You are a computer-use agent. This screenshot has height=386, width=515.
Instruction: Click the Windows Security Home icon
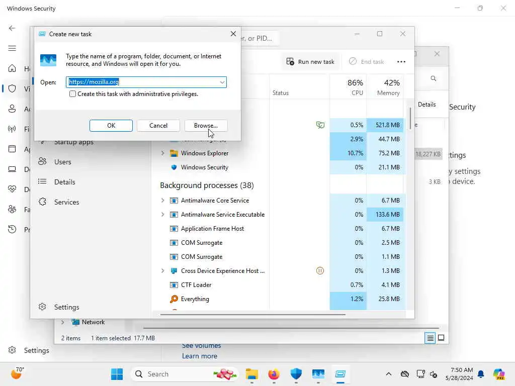coord(12,68)
